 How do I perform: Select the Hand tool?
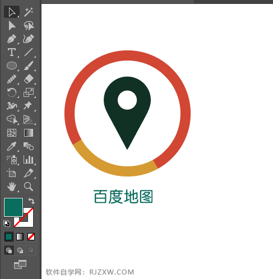point(12,187)
